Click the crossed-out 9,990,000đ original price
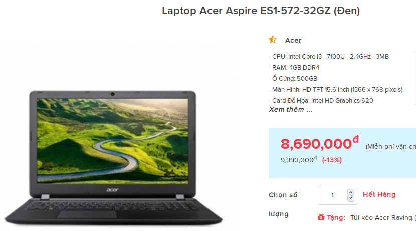The image size is (416, 231). click(x=299, y=160)
